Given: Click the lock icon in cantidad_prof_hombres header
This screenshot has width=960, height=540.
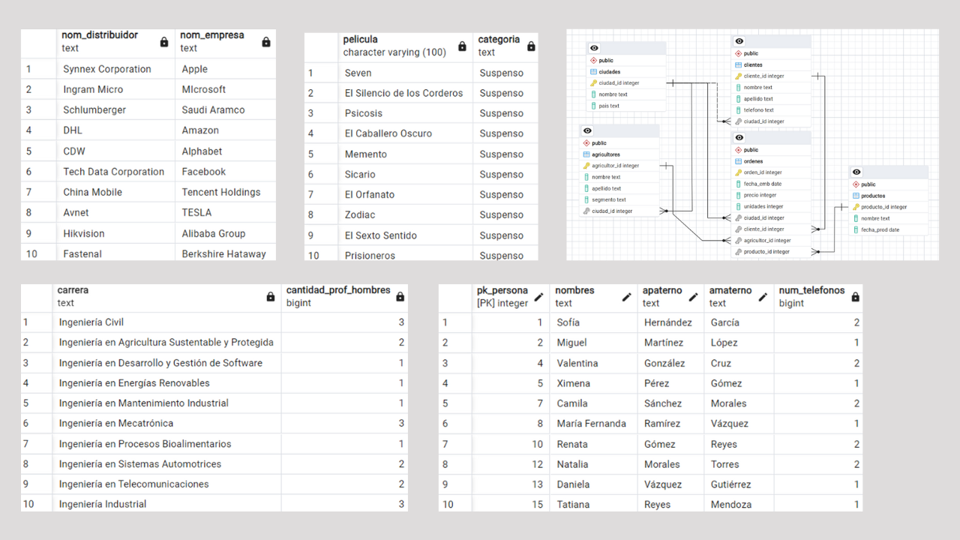Looking at the screenshot, I should pos(400,297).
